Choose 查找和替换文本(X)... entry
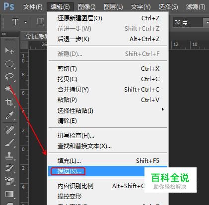 pyautogui.click(x=108, y=146)
